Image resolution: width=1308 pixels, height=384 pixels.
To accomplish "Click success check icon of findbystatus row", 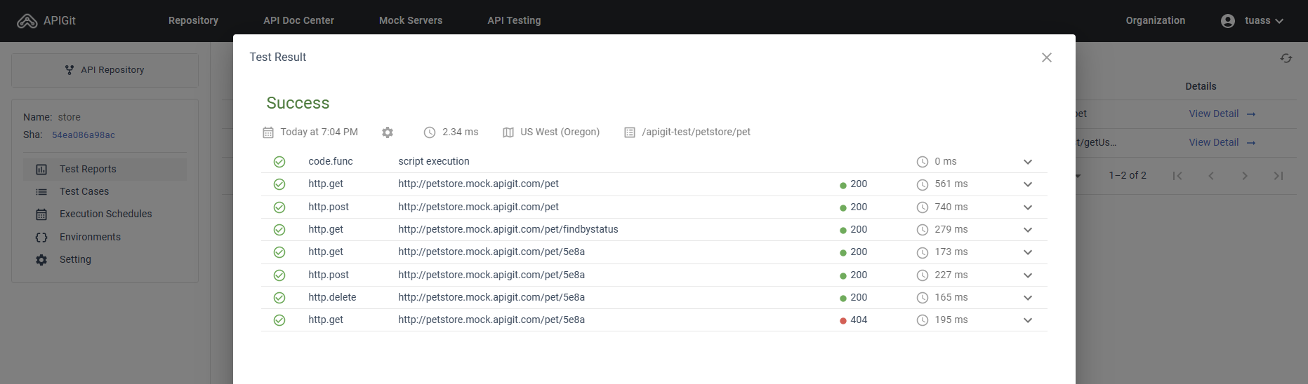I will [279, 230].
